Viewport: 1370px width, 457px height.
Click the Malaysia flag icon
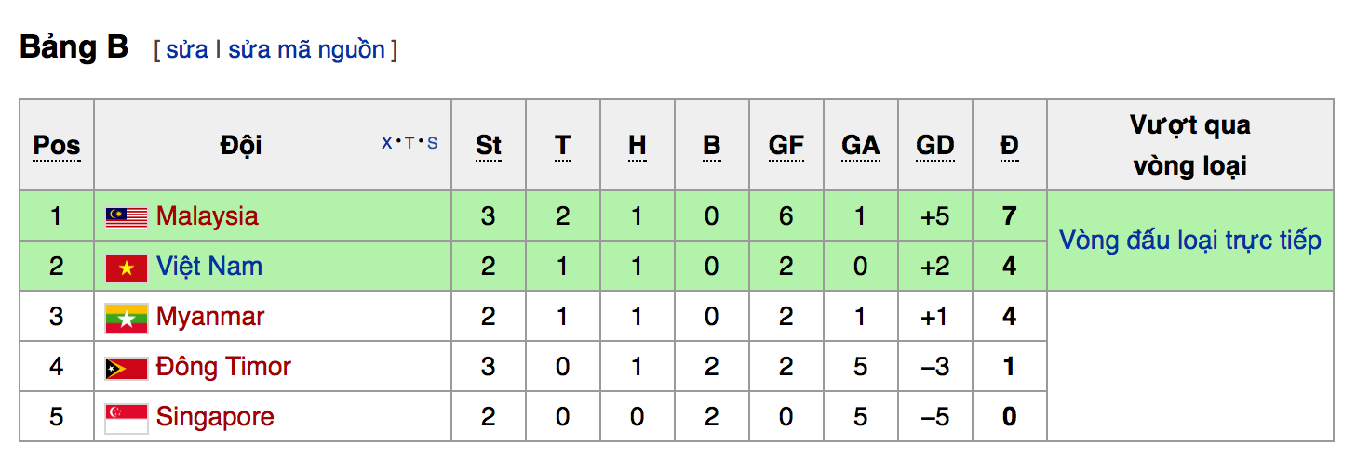pyautogui.click(x=127, y=217)
